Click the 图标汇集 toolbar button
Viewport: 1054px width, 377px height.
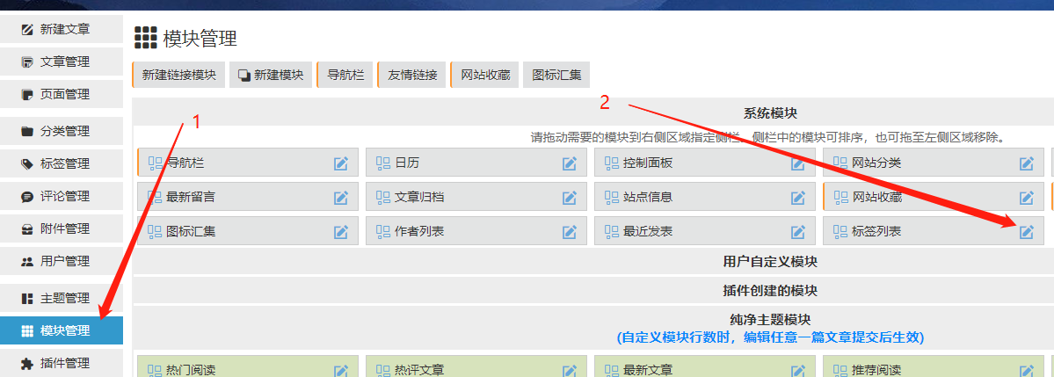556,75
